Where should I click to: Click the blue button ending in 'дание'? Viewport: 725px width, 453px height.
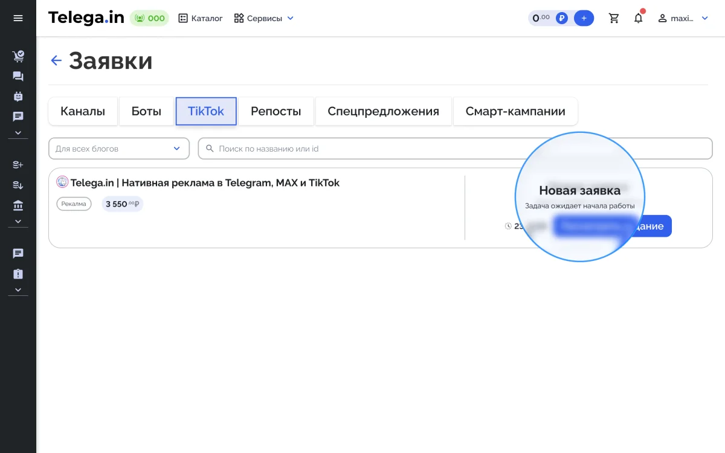click(x=613, y=226)
